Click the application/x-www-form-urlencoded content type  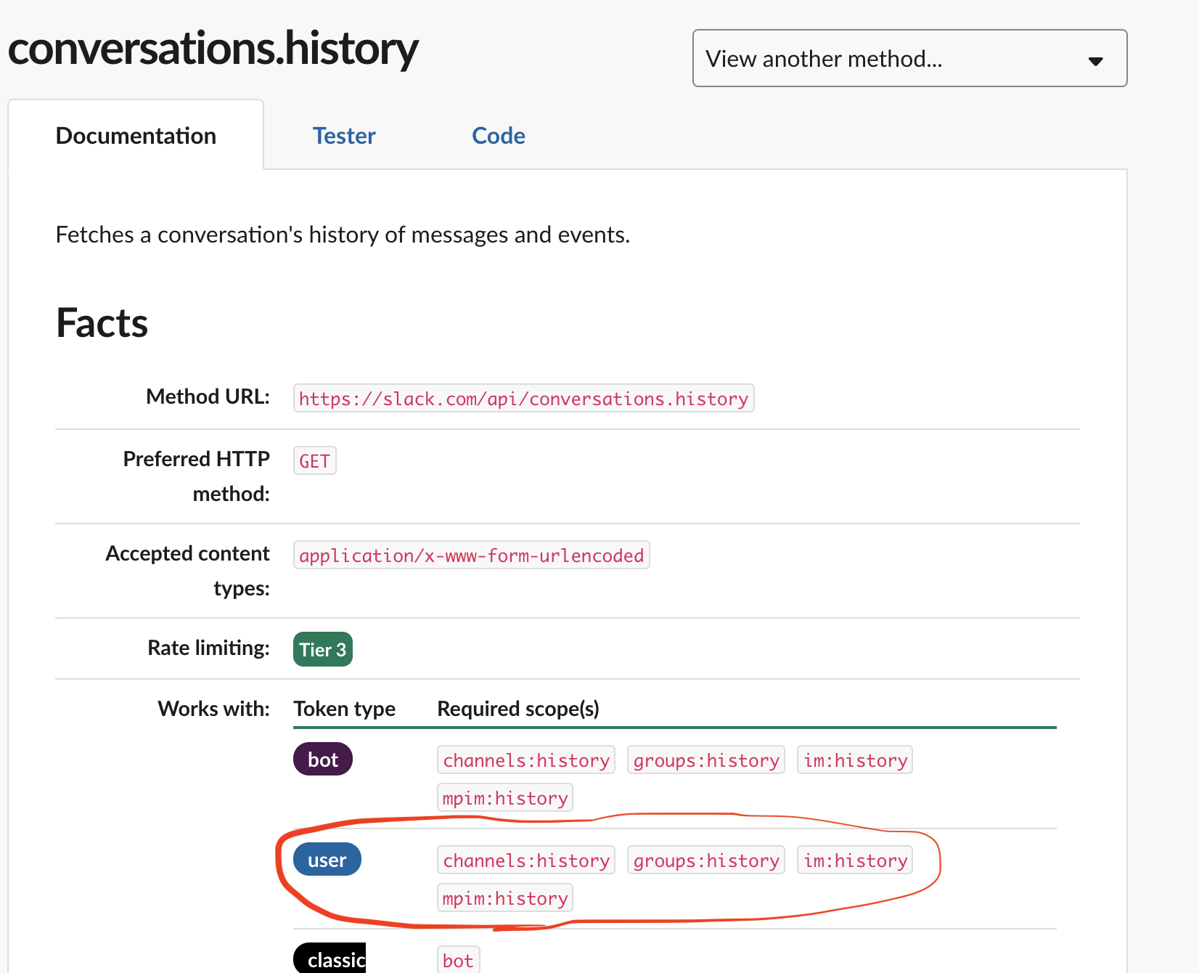pyautogui.click(x=471, y=555)
